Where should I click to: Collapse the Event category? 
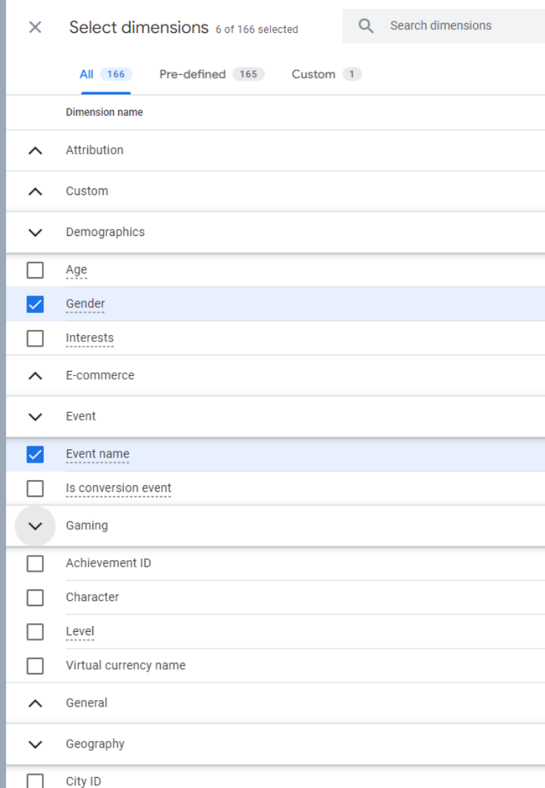coord(34,416)
